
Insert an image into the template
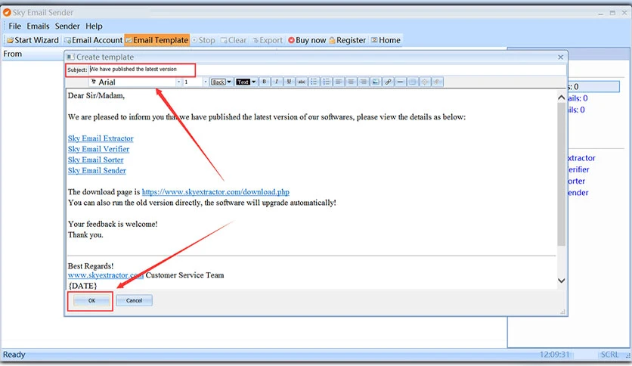[376, 82]
